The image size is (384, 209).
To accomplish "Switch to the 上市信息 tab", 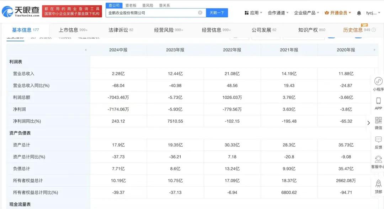I will coord(73,30).
